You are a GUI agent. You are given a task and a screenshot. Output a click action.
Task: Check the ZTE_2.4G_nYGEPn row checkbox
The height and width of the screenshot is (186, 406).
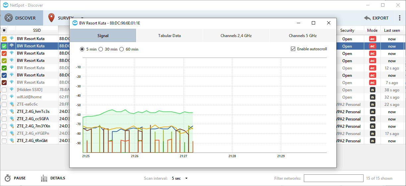click(x=4, y=133)
